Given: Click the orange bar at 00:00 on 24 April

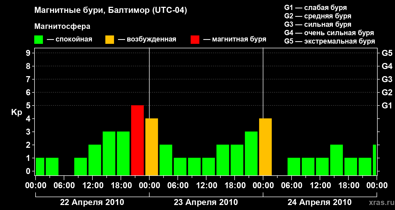Looking at the screenshot, I should click(265, 147).
